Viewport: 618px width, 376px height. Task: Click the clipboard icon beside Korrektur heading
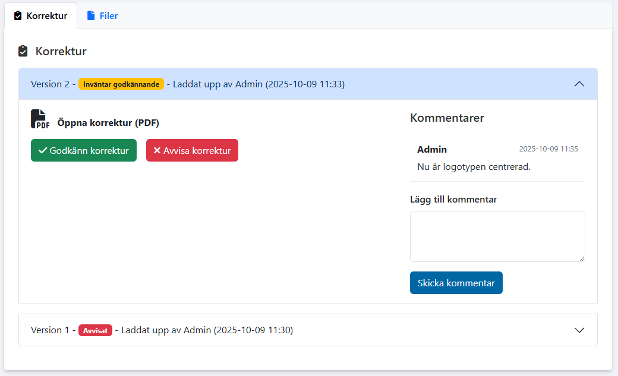(x=23, y=51)
